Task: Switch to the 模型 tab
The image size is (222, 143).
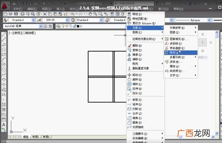Action: 26,137
